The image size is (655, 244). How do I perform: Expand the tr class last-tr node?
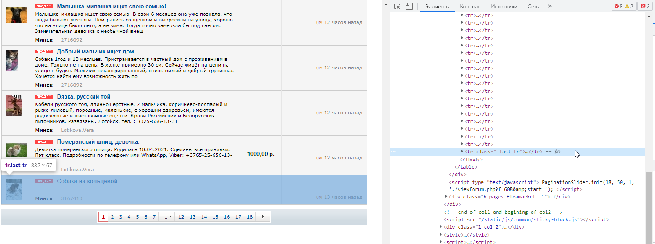[462, 151]
